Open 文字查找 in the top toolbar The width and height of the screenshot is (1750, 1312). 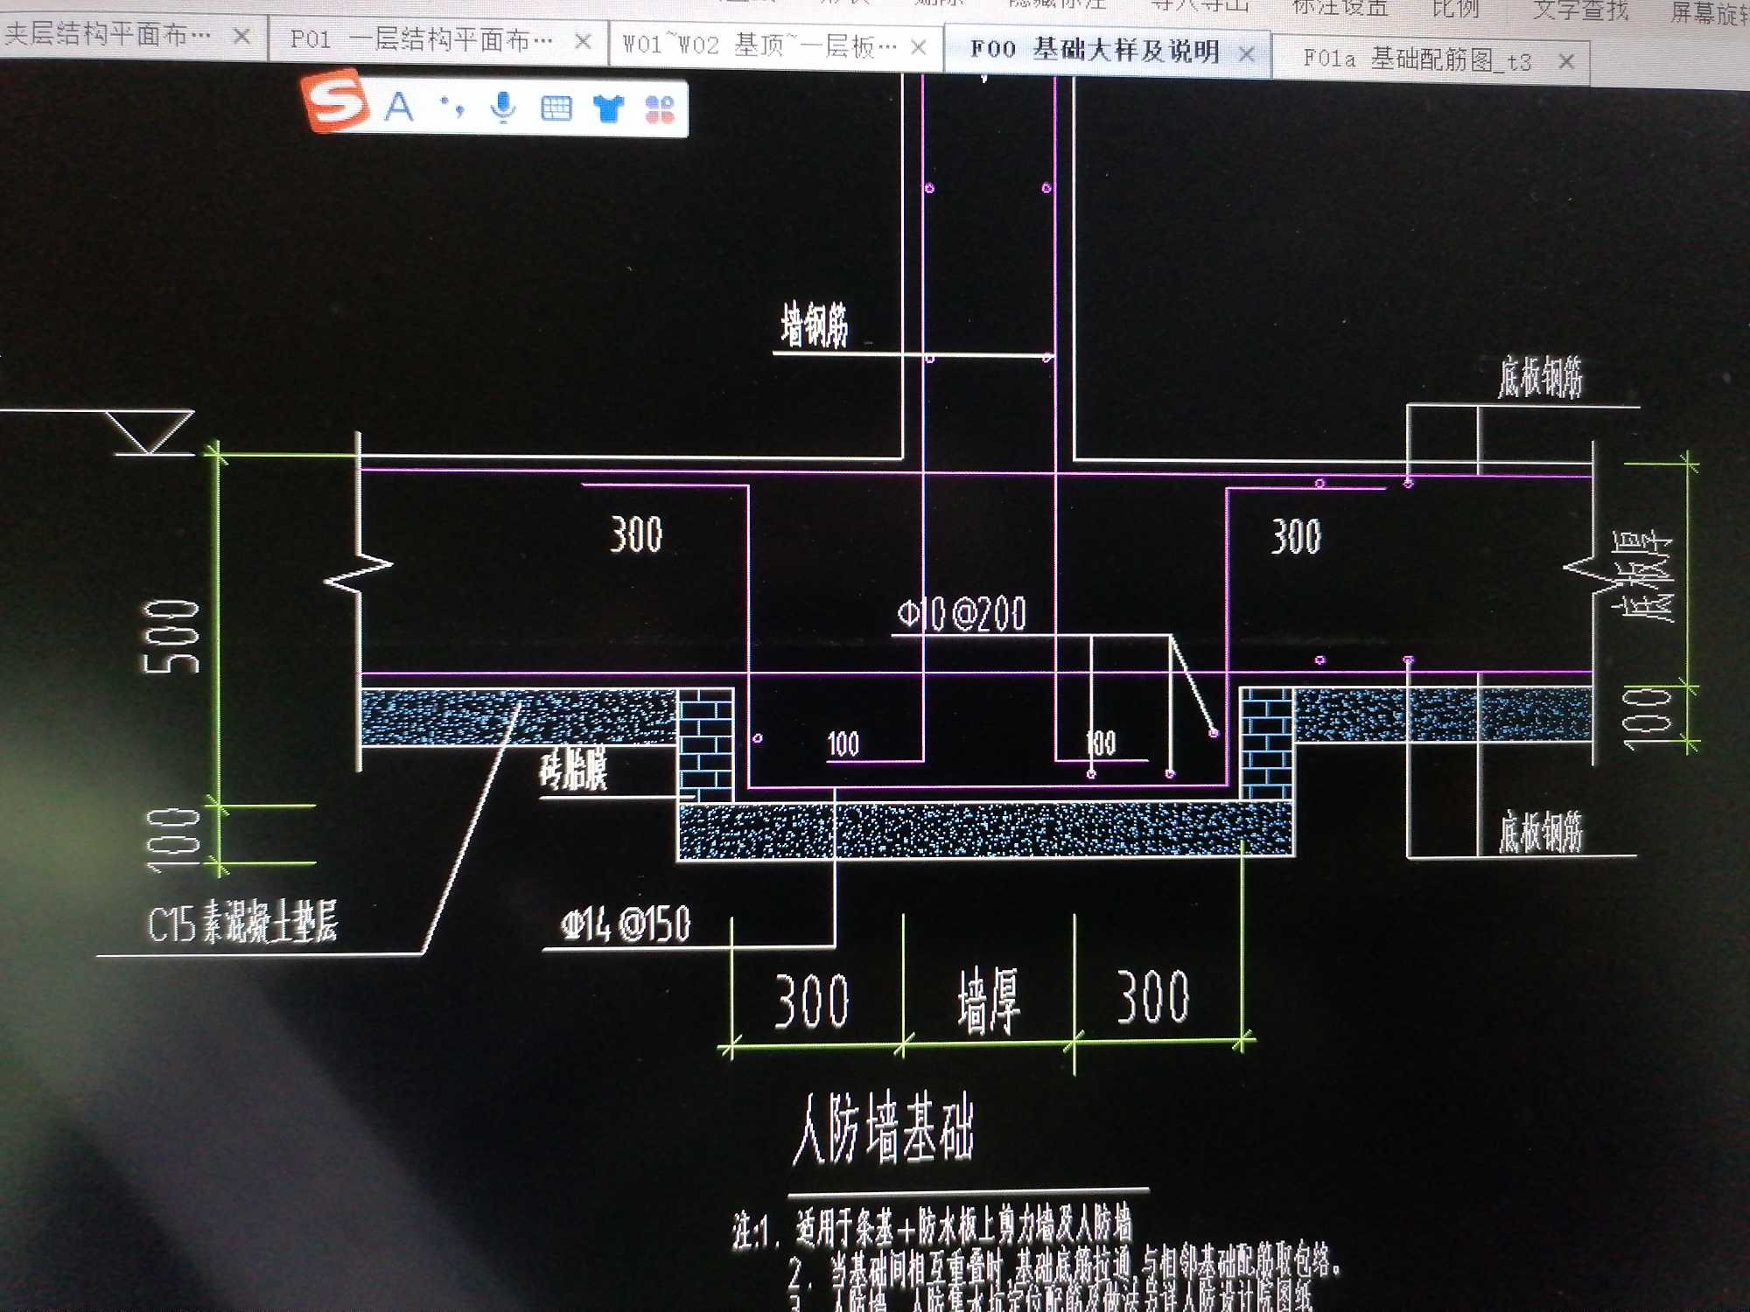click(1580, 10)
